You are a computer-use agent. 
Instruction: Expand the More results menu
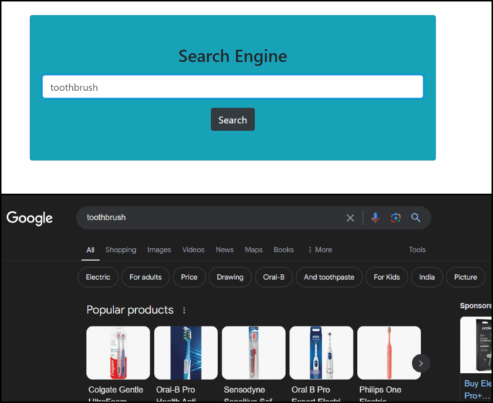tap(320, 250)
